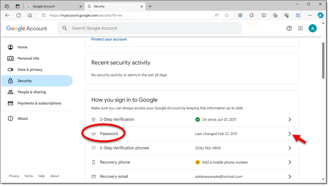Click 'No security activity or alerts' text
Image resolution: width=329 pixels, height=186 pixels.
tap(129, 75)
